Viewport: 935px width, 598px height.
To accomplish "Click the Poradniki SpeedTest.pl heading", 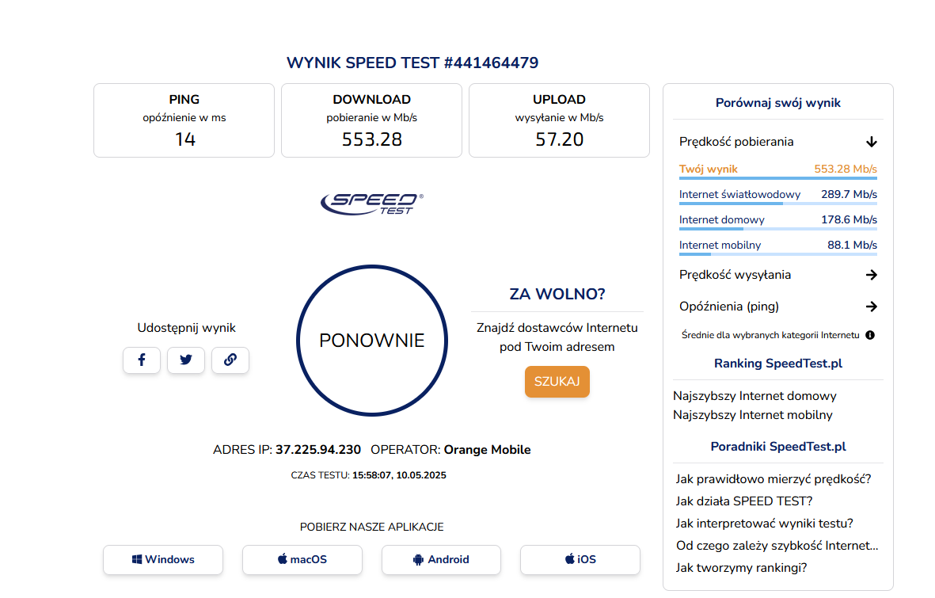I will [778, 447].
